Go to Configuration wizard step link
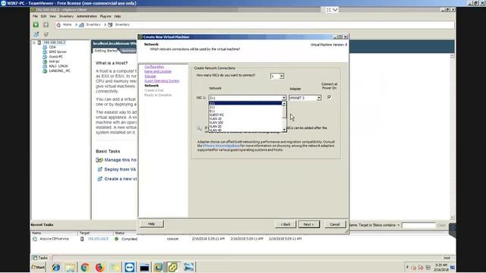This screenshot has height=273, width=486. pos(154,67)
